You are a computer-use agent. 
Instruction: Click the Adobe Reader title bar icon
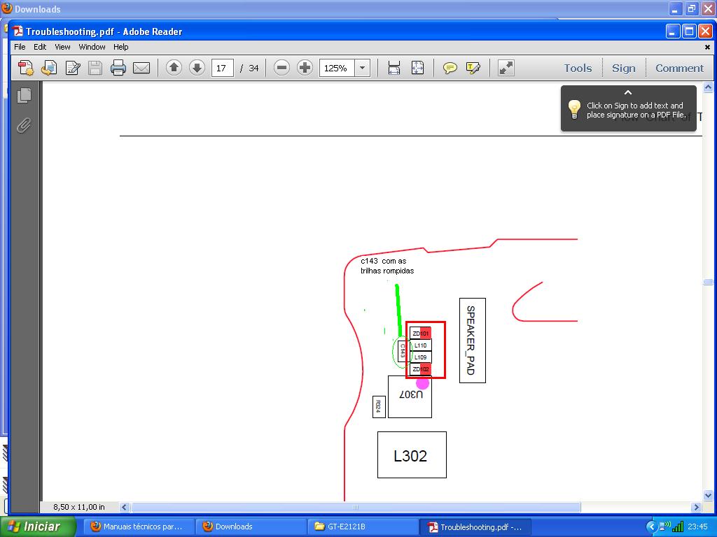tap(18, 31)
